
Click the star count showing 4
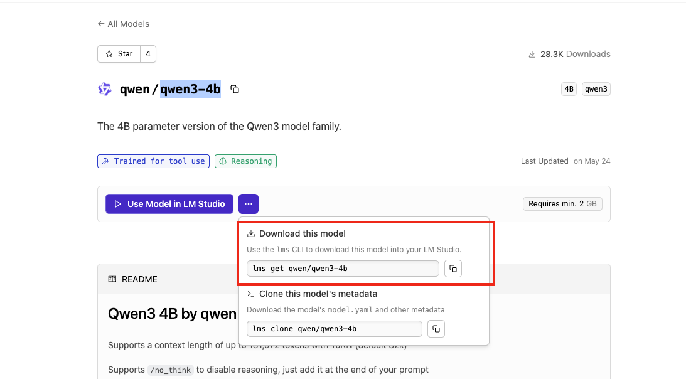click(148, 54)
